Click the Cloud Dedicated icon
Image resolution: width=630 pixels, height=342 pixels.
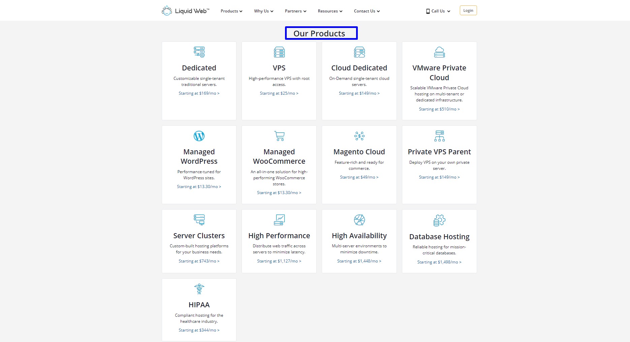359,52
